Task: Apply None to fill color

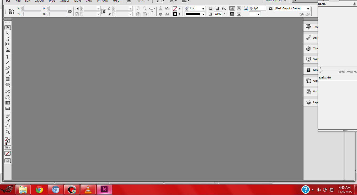Action: (x=7, y=153)
